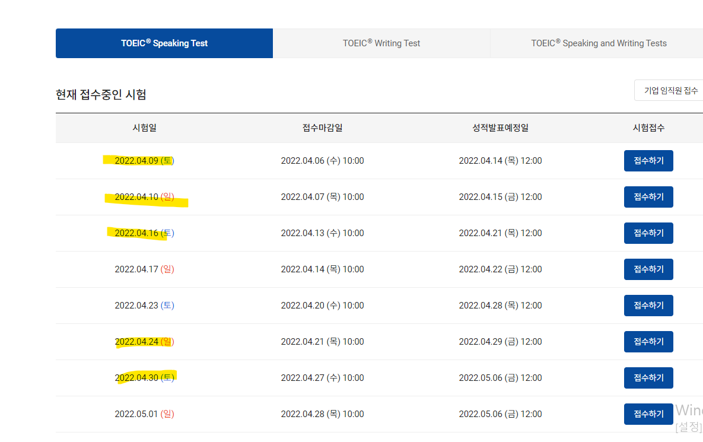Select exam date 2022.05.01 (일)
The width and height of the screenshot is (703, 442).
click(x=144, y=414)
